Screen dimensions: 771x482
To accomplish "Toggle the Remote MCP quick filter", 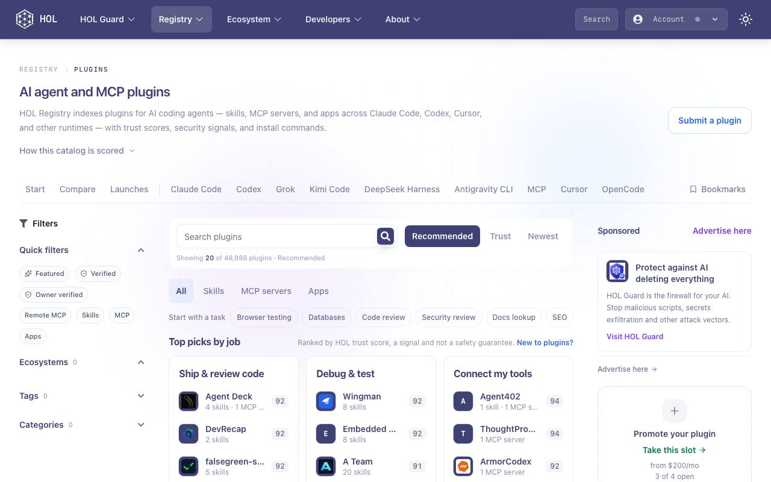I will 45,315.
